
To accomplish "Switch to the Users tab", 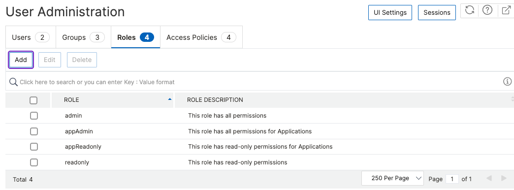I will 31,37.
